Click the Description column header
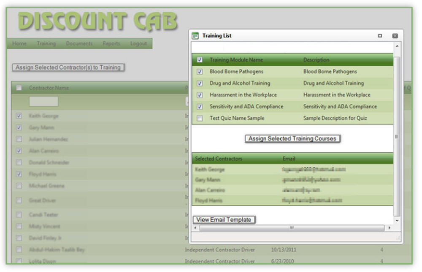This screenshot has height=272, width=422. [316, 60]
